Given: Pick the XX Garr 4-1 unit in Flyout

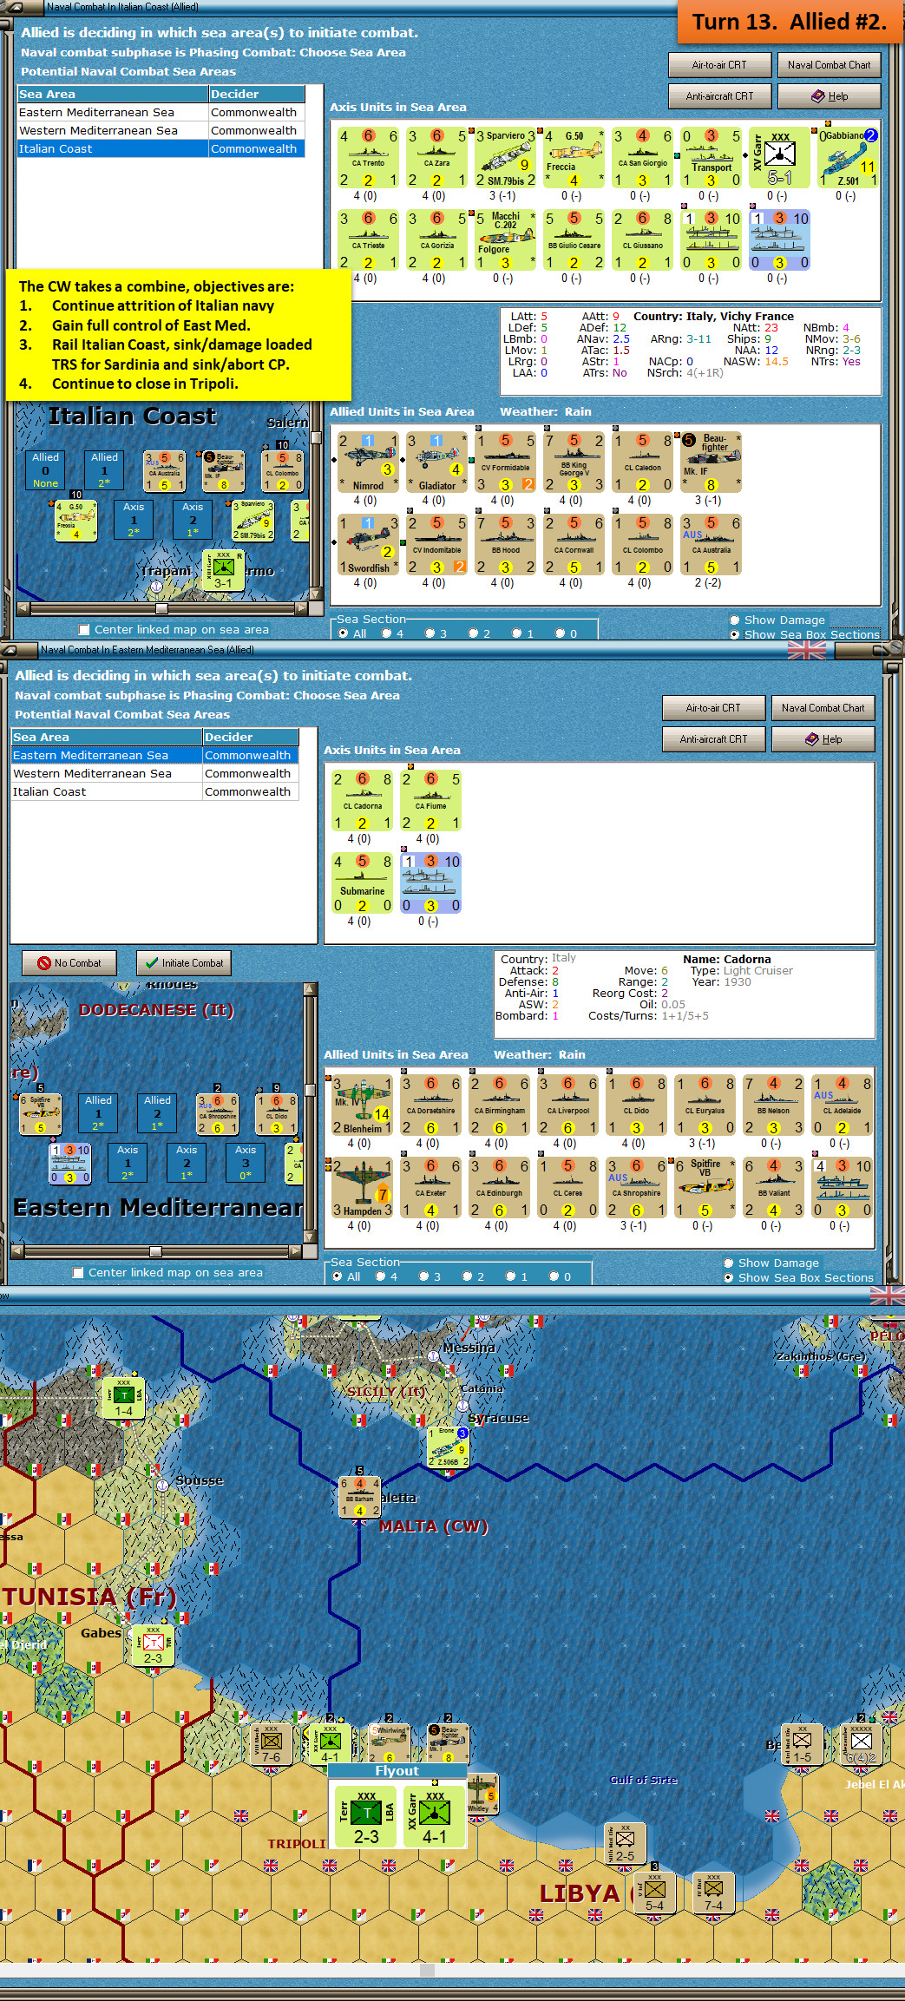Looking at the screenshot, I should 434,1816.
